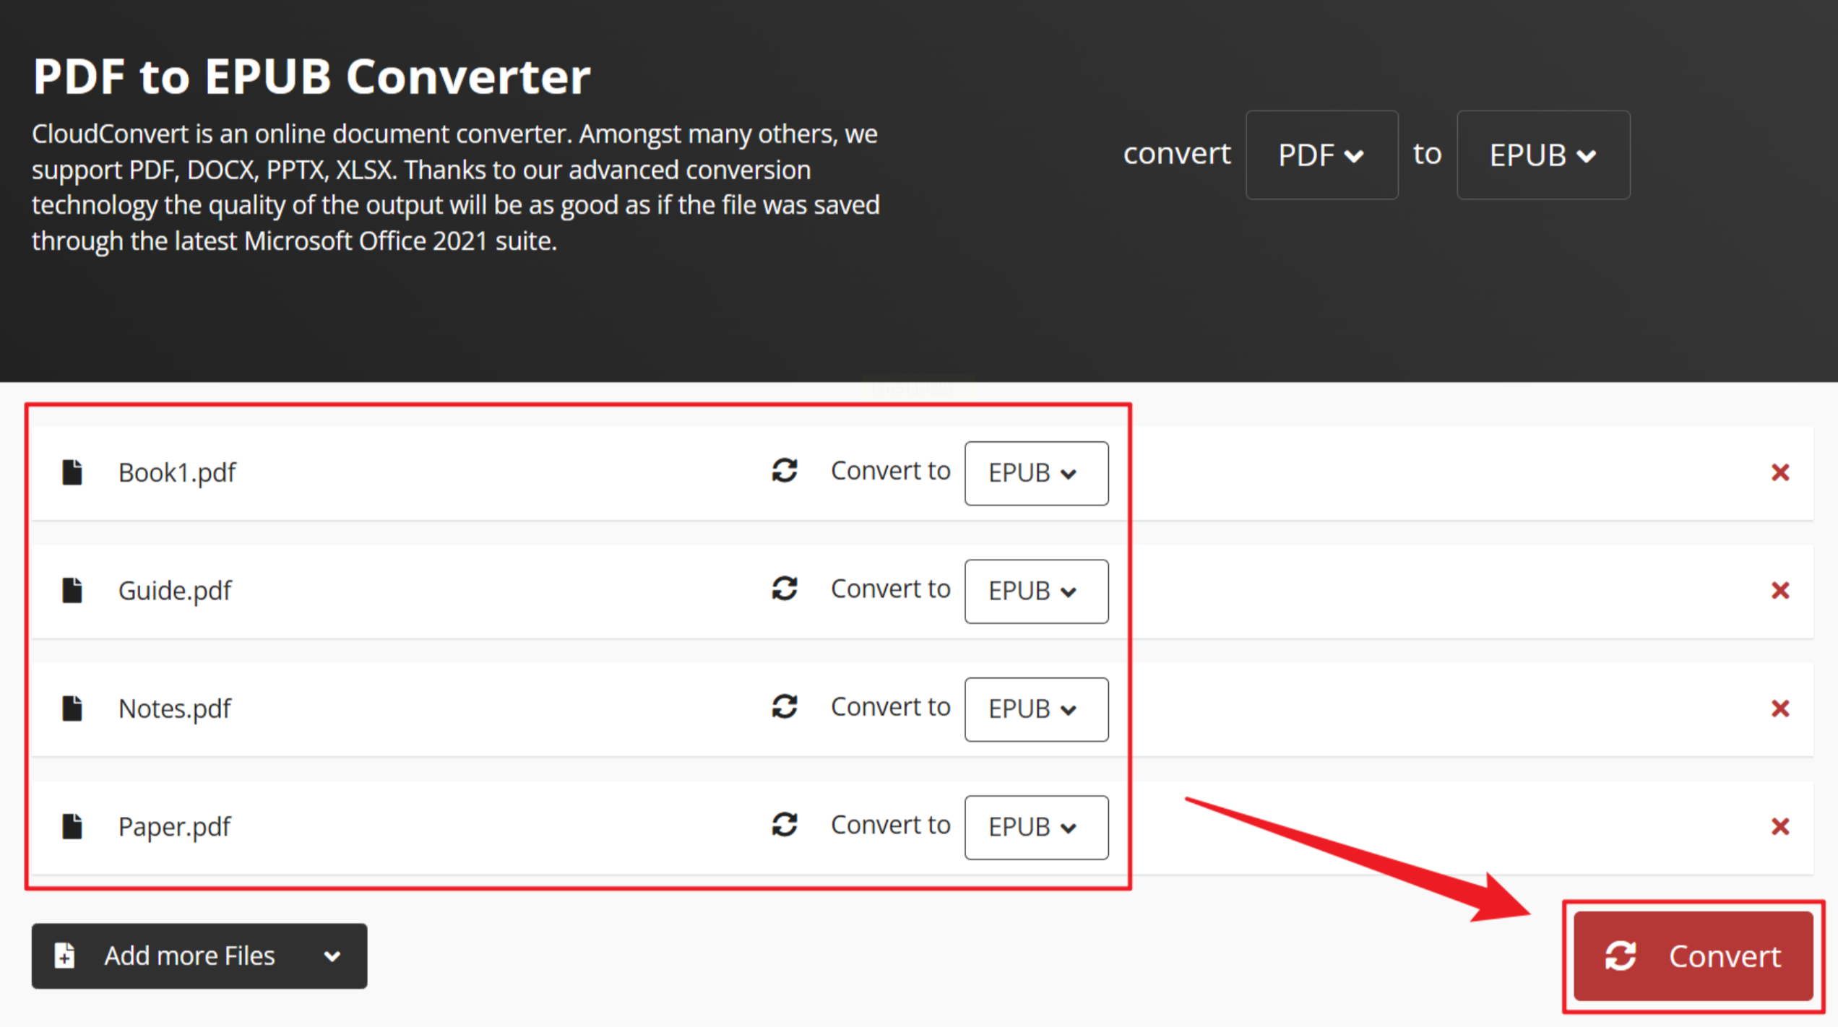Remove Paper.pdf using the red X
The height and width of the screenshot is (1027, 1838).
(x=1780, y=826)
